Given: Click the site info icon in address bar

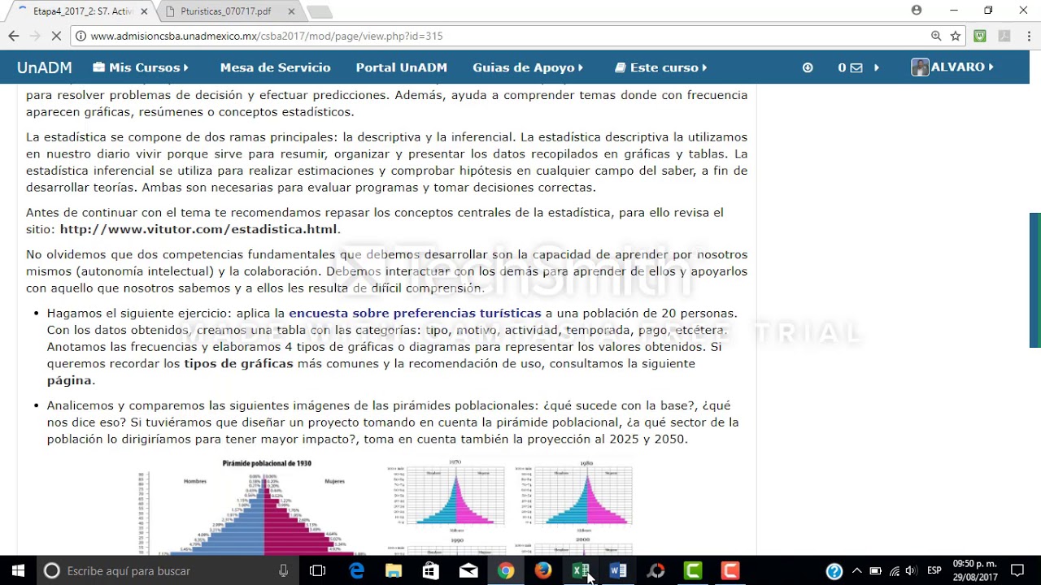Looking at the screenshot, I should click(x=80, y=36).
